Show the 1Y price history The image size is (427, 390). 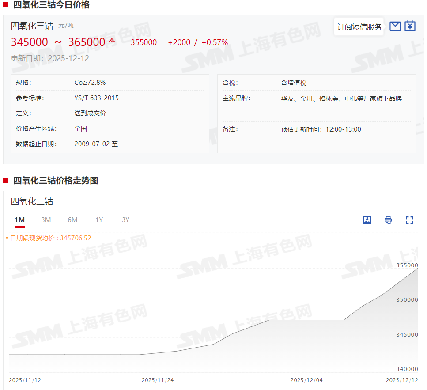click(x=99, y=220)
